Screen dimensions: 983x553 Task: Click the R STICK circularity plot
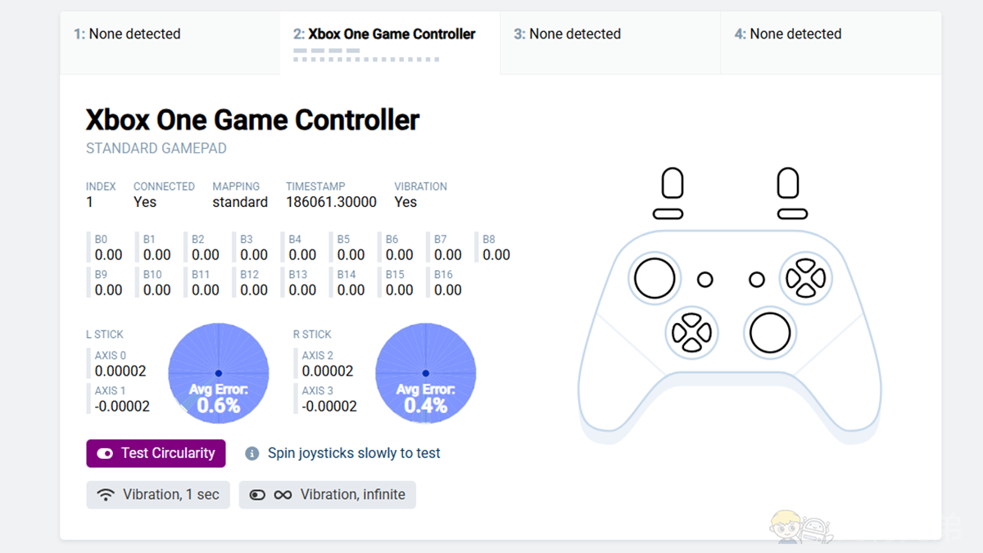(426, 373)
